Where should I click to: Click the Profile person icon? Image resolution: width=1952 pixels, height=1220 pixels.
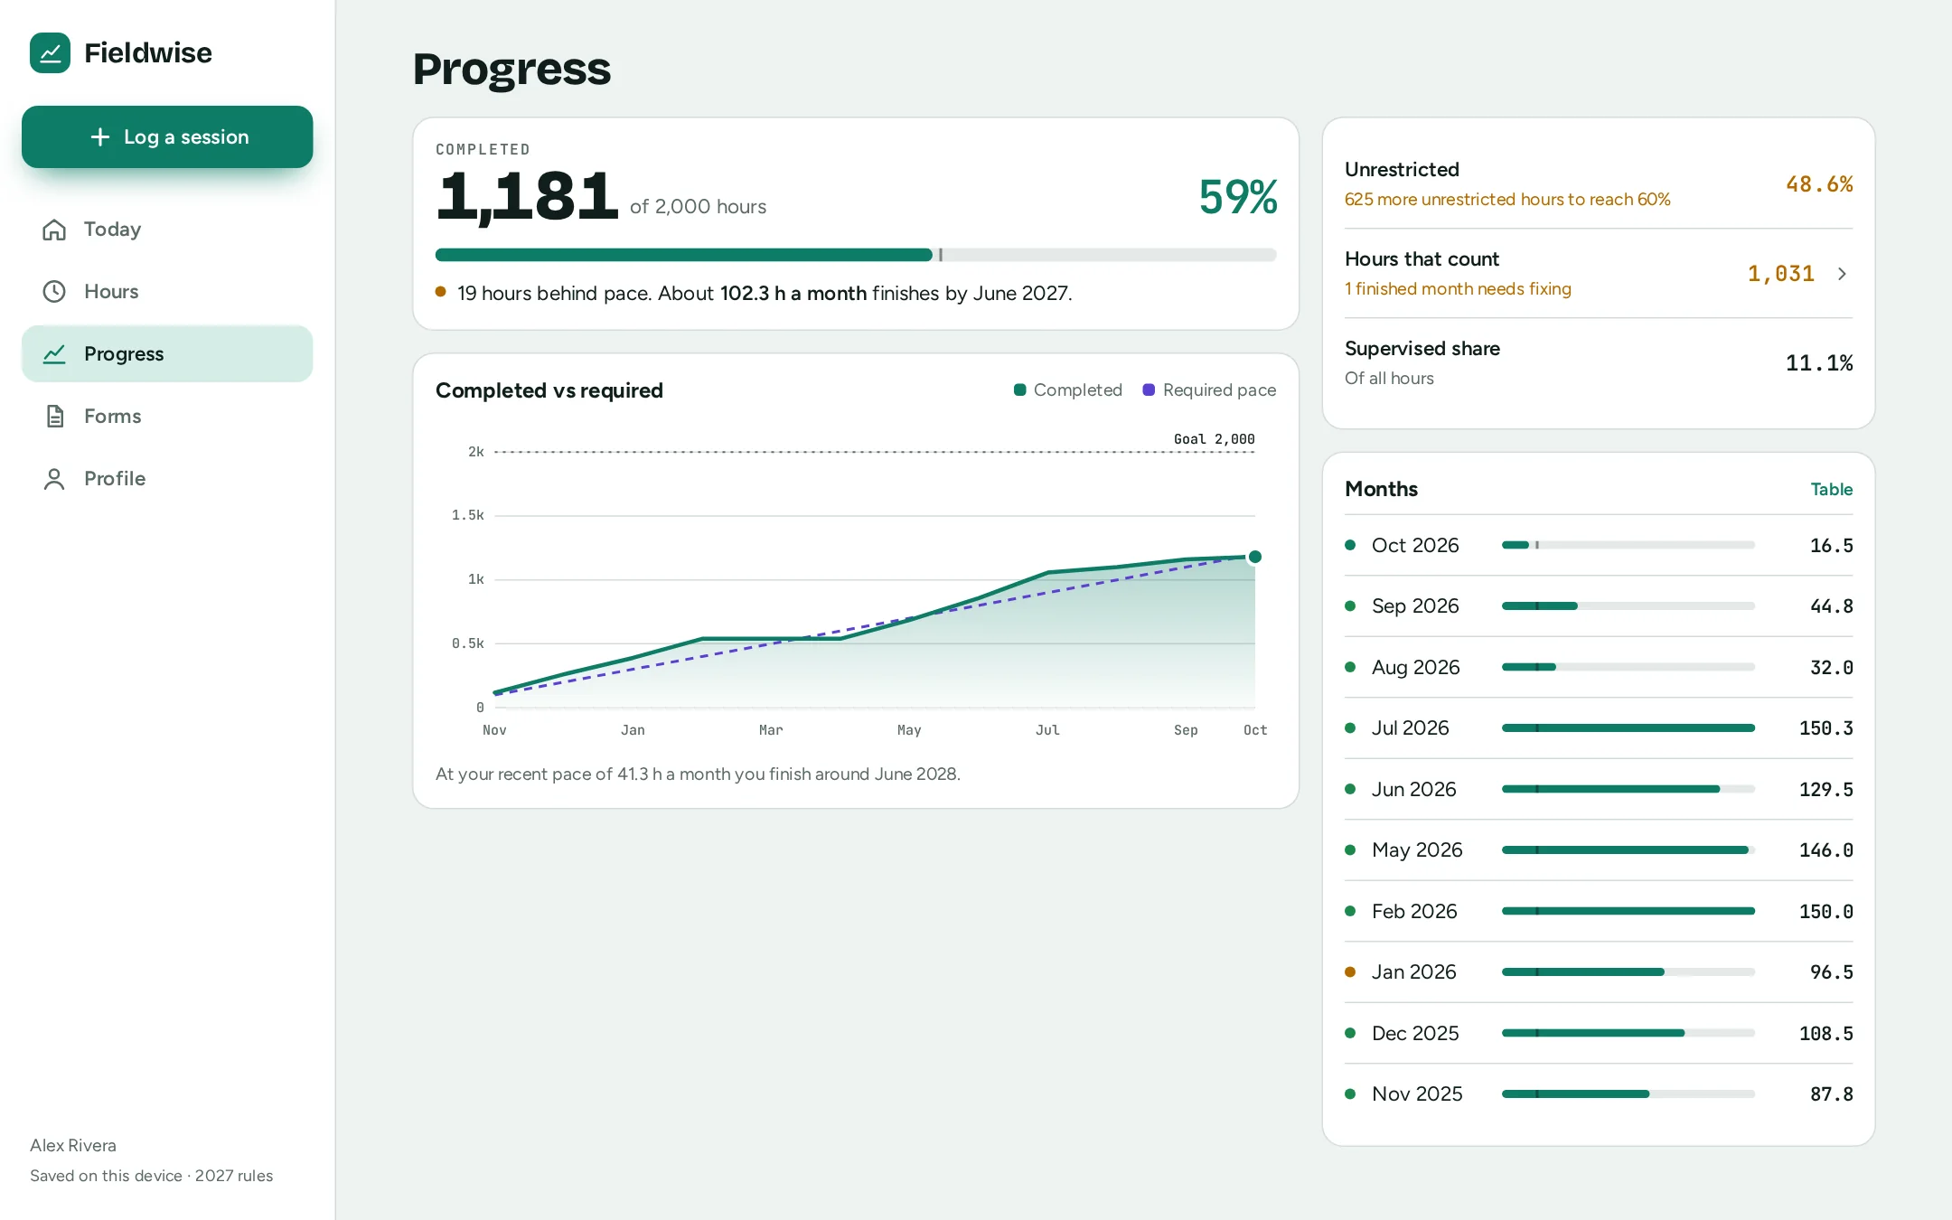pyautogui.click(x=54, y=479)
